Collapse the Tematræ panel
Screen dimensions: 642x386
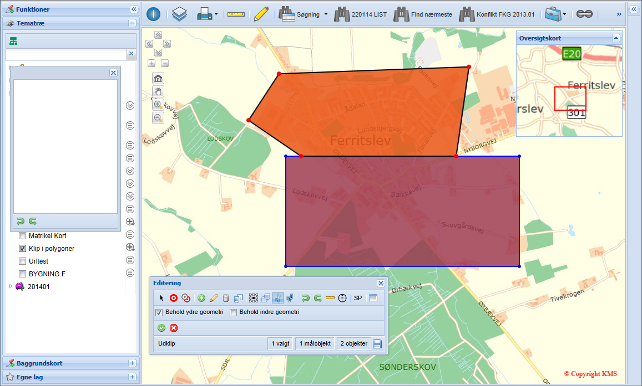tap(132, 23)
